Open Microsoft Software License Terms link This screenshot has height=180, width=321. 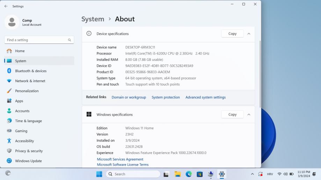tap(123, 165)
